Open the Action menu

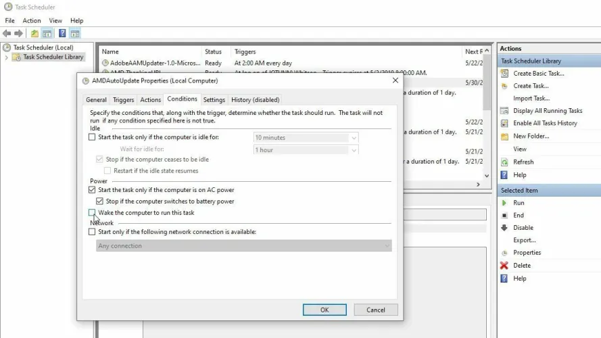click(32, 21)
